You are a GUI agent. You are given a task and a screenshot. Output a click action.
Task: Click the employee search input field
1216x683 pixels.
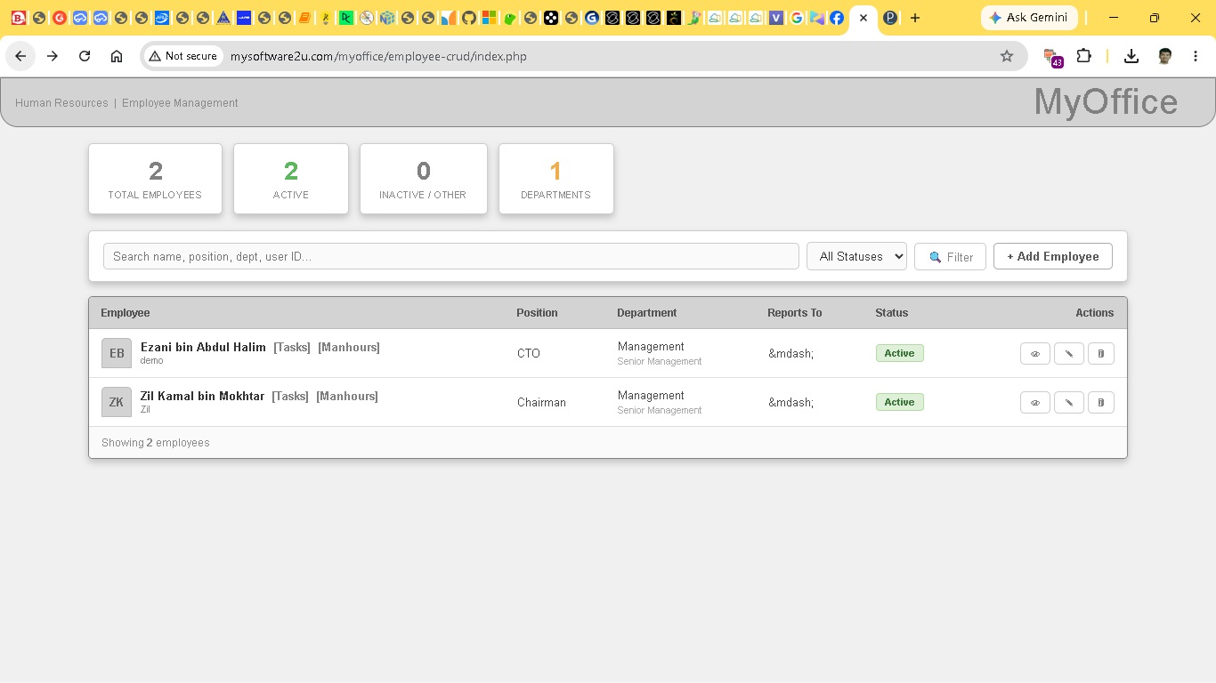(451, 256)
